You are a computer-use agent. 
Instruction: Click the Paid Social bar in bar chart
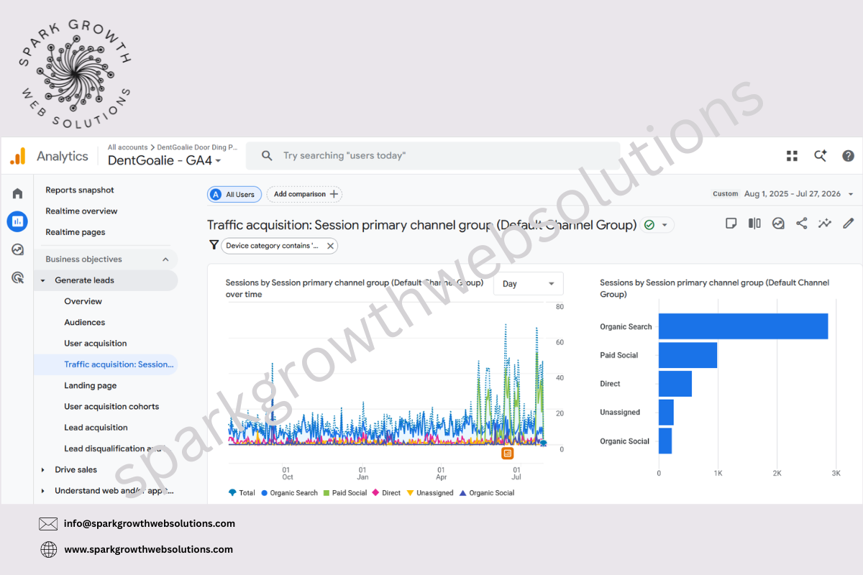point(688,355)
